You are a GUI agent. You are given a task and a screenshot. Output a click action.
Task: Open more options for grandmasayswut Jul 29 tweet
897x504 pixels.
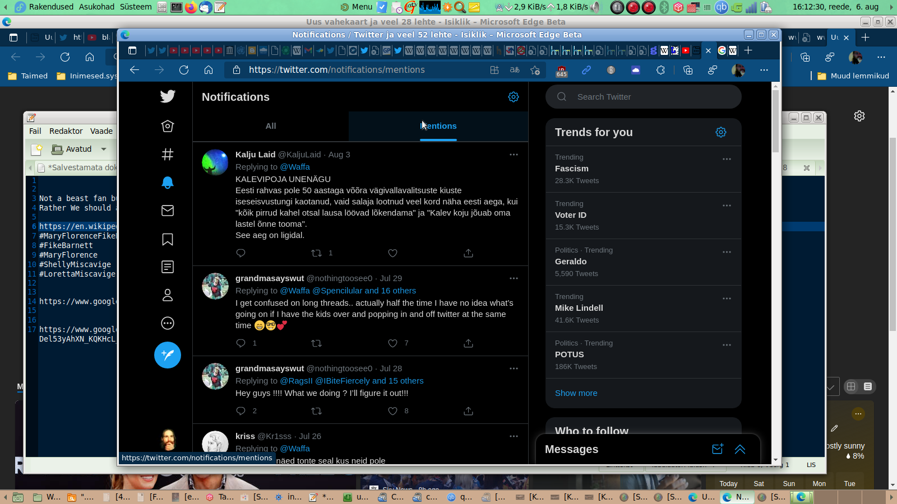click(514, 278)
